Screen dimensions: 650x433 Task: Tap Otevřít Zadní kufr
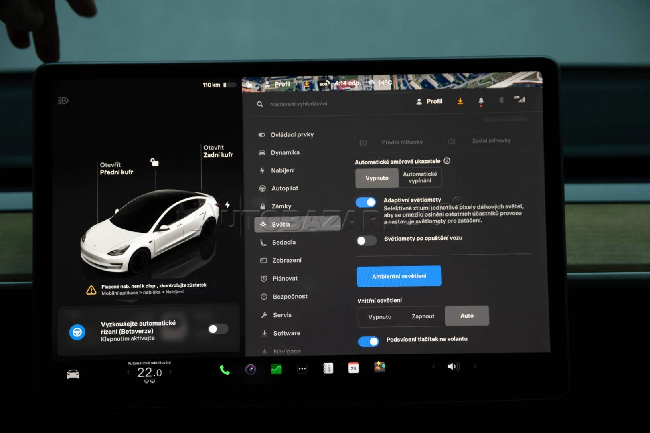[x=218, y=151]
